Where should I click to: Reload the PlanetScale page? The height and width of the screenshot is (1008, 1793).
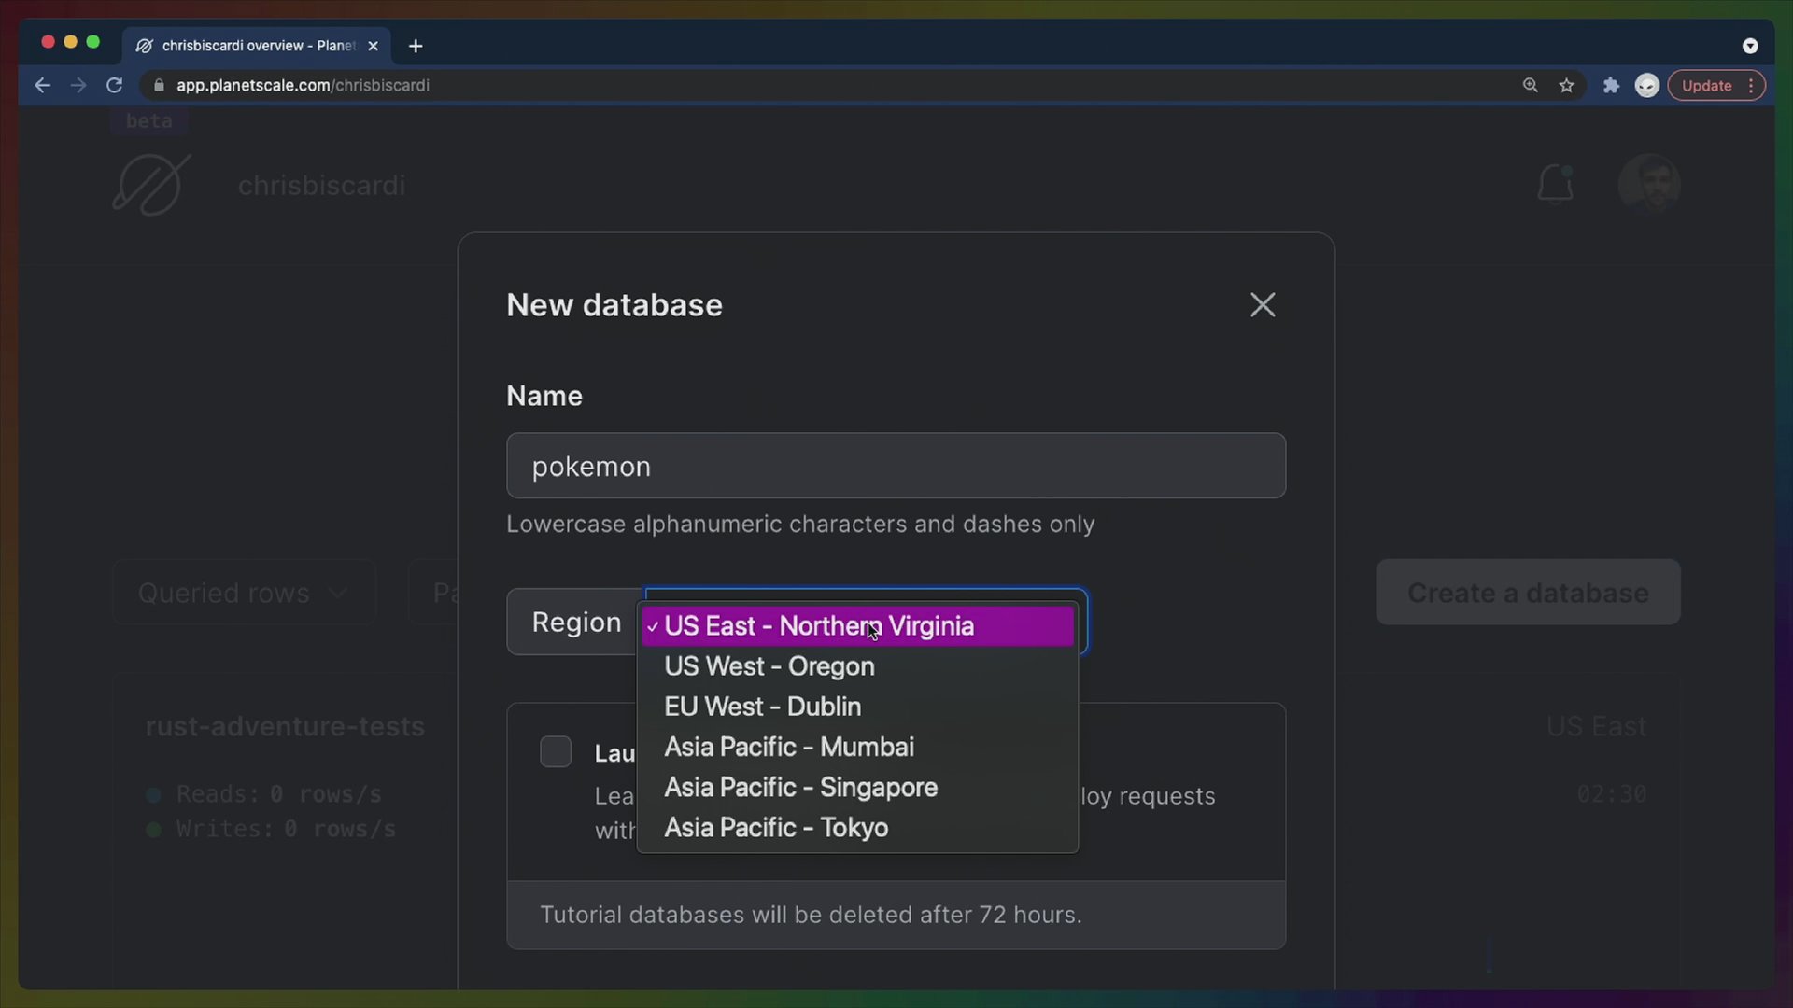coord(114,85)
